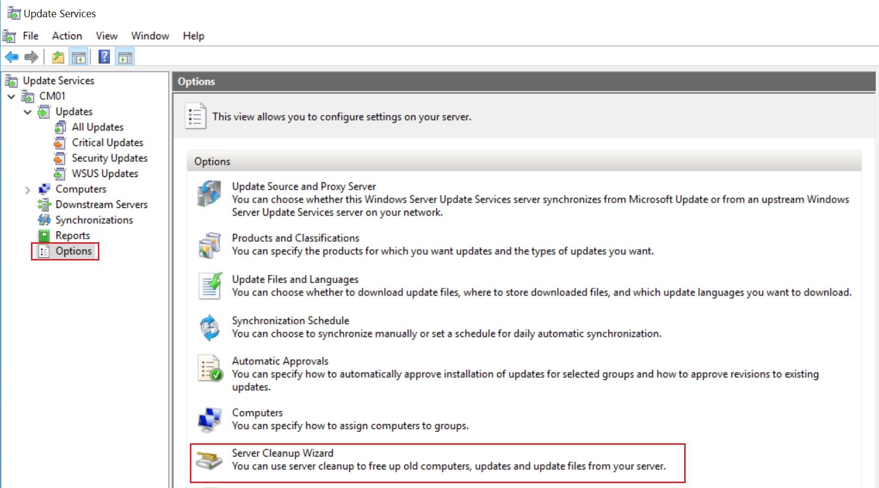Open Automatic Approvals option
This screenshot has width=879, height=488.
click(x=280, y=361)
